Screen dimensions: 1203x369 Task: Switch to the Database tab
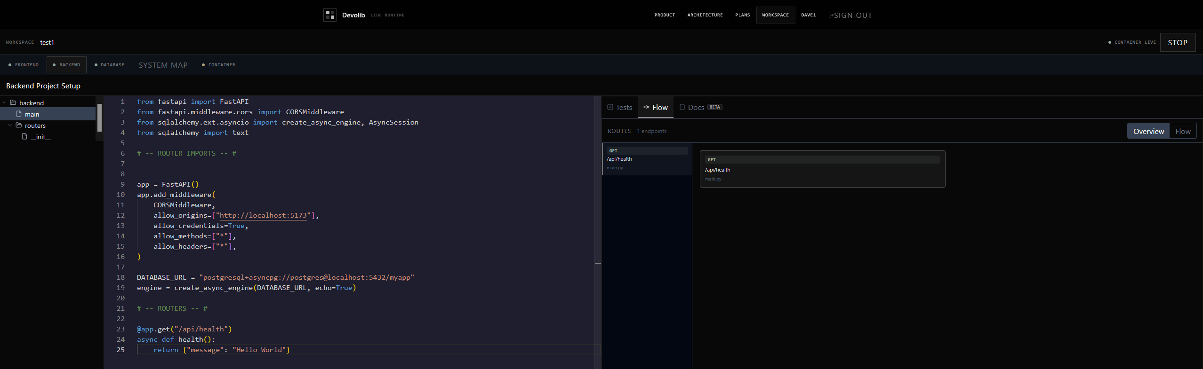tap(109, 65)
